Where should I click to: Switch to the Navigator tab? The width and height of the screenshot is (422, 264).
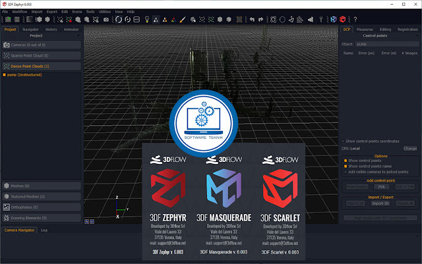(x=30, y=30)
